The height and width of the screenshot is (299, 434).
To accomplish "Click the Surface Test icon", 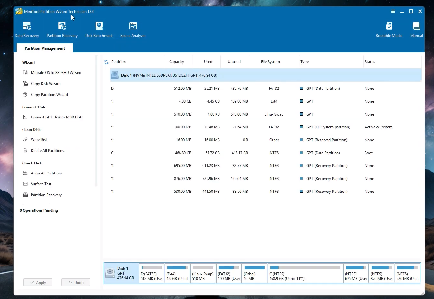I will (25, 184).
